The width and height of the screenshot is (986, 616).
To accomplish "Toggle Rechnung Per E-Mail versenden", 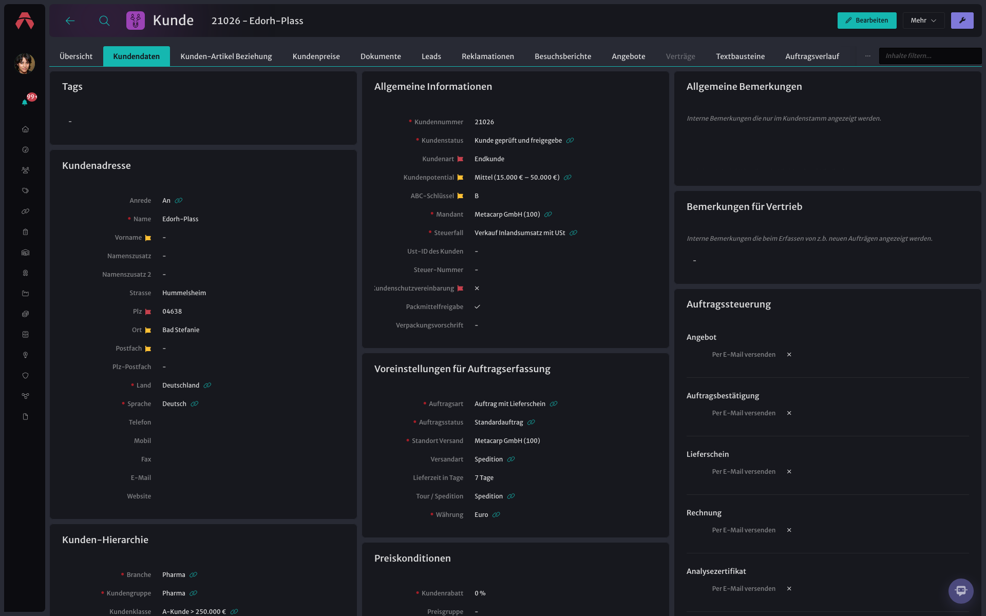I will pos(789,530).
